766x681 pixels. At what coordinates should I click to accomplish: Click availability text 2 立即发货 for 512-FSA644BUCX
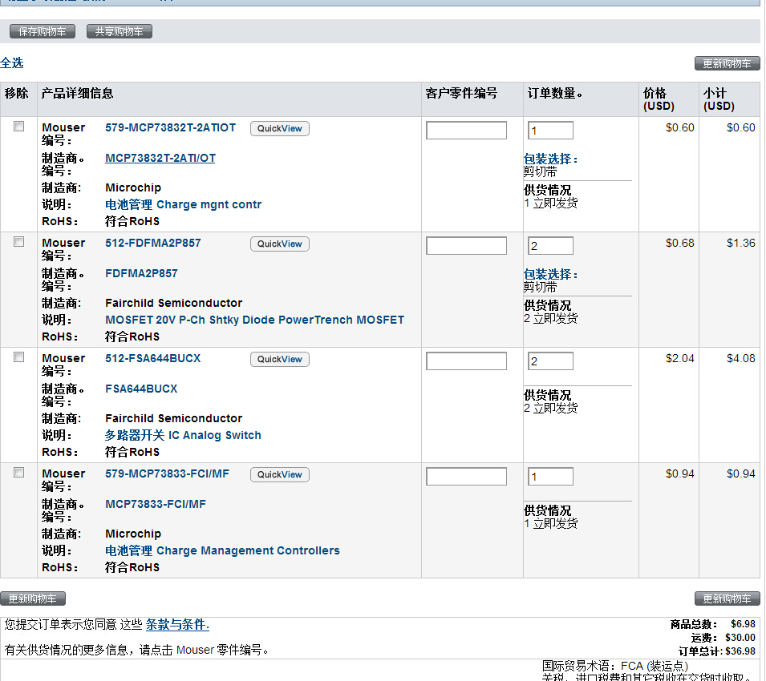(550, 408)
